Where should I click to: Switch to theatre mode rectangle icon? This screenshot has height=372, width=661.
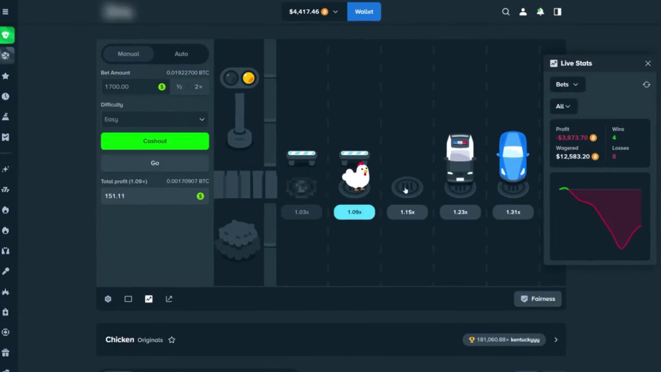point(128,299)
